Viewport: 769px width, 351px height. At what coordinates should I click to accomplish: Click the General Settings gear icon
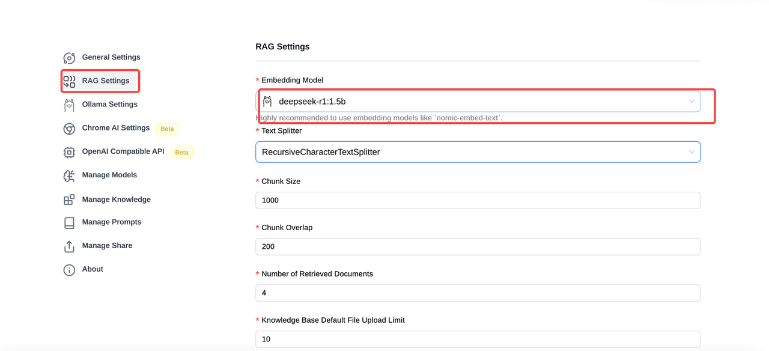pos(69,58)
